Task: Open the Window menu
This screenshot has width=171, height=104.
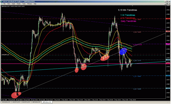Action: click(x=30, y=4)
